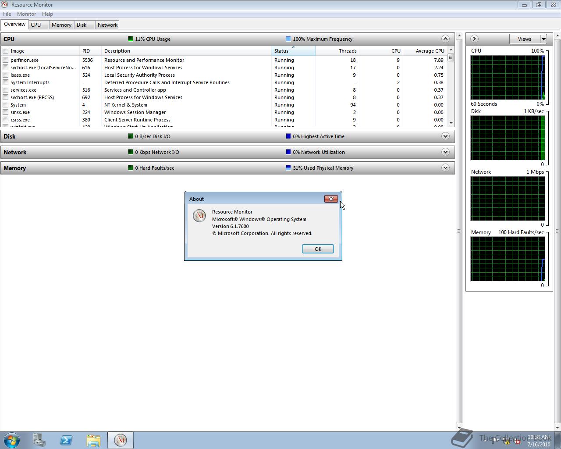Click the Windows Start orb

pyautogui.click(x=12, y=440)
